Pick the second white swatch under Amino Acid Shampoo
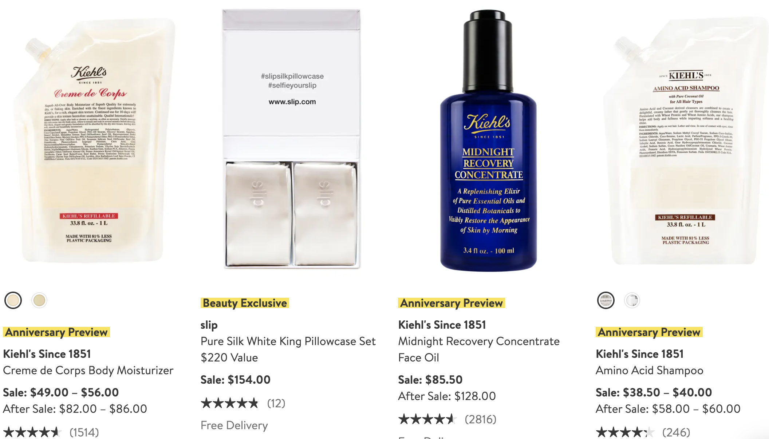This screenshot has height=439, width=769. pos(632,300)
